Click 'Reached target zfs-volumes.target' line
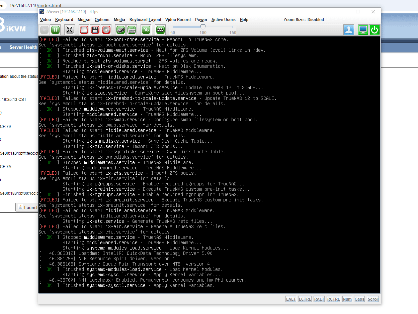 (x=128, y=61)
